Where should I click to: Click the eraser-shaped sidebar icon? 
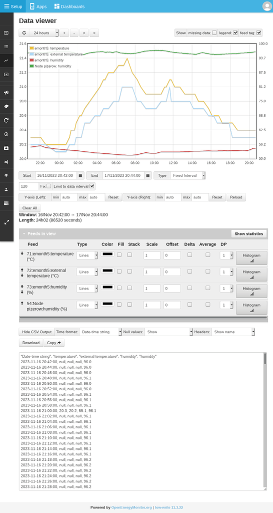6,106
